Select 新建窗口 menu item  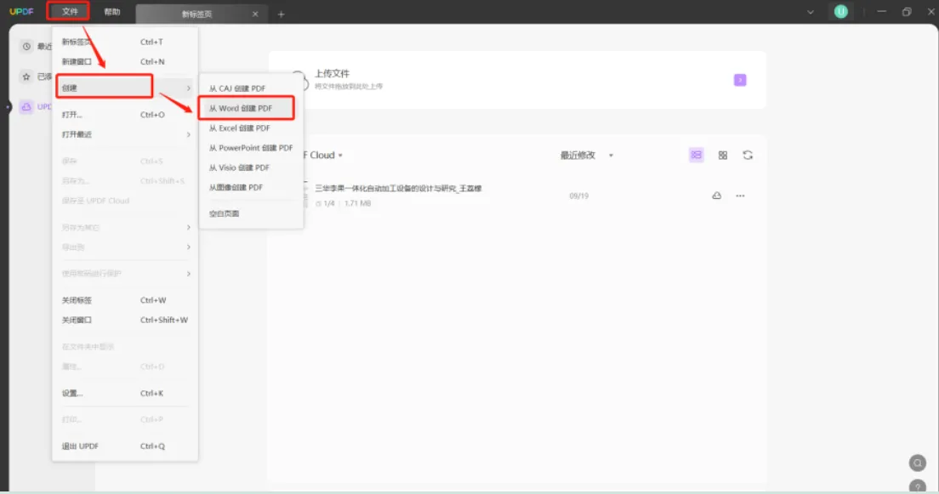click(124, 62)
